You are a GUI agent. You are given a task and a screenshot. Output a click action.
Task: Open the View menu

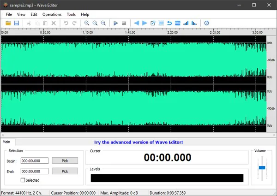(21, 14)
